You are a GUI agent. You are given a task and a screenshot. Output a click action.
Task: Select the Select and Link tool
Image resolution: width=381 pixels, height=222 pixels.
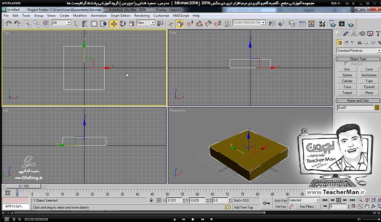(28, 24)
